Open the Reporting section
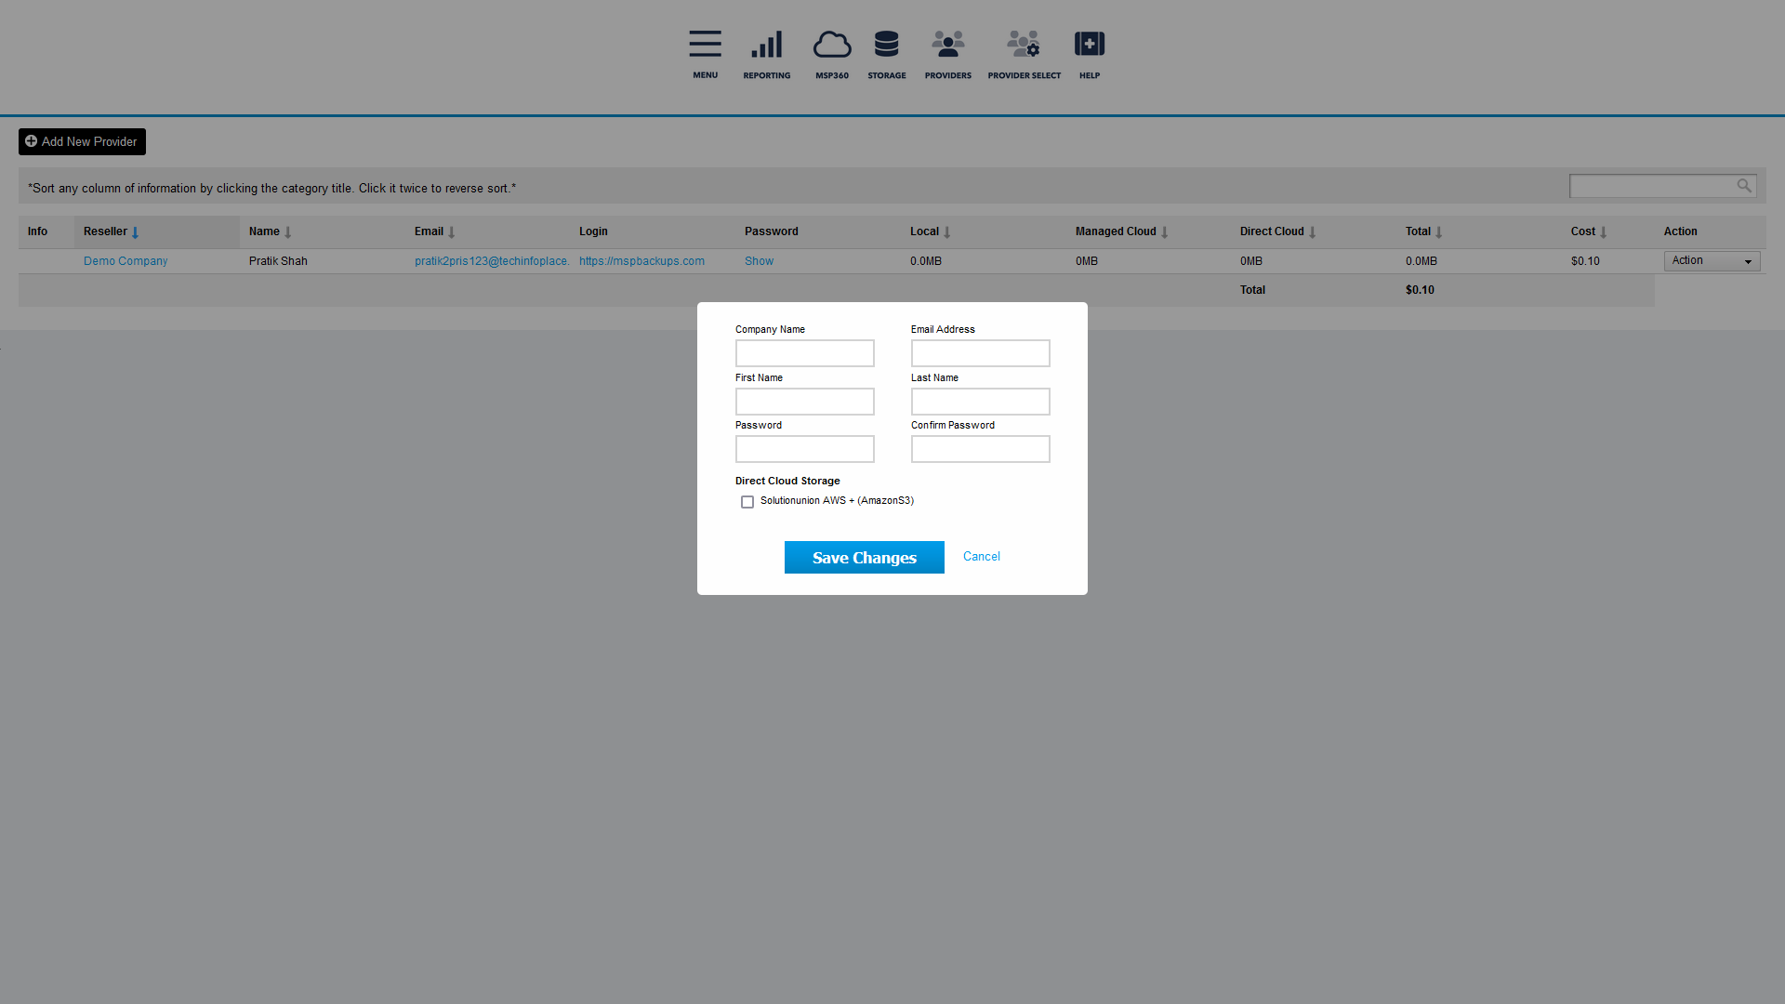Image resolution: width=1785 pixels, height=1004 pixels. click(766, 44)
